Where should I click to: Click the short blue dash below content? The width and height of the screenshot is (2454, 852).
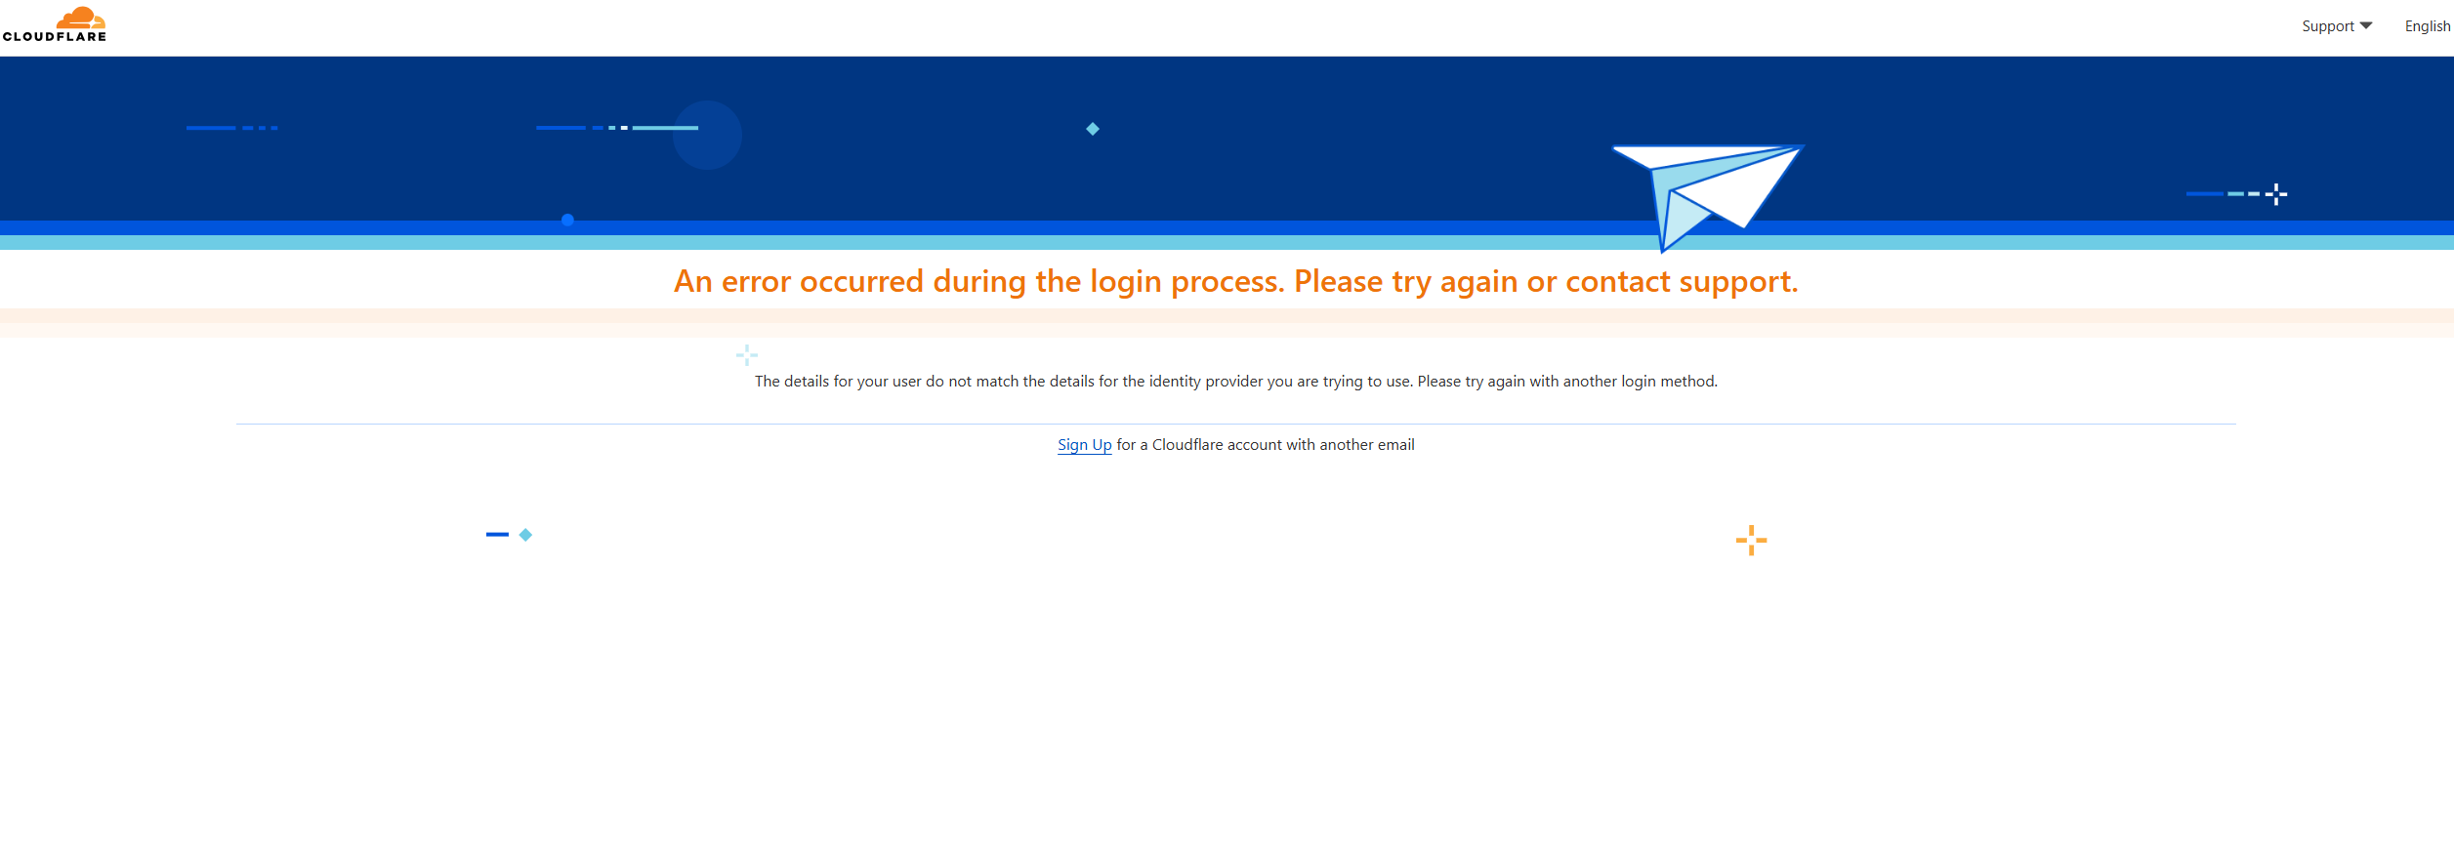tap(497, 535)
